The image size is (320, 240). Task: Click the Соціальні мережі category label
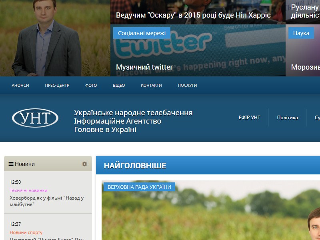[142, 33]
